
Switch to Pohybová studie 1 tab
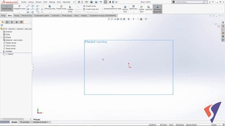(x=40, y=122)
